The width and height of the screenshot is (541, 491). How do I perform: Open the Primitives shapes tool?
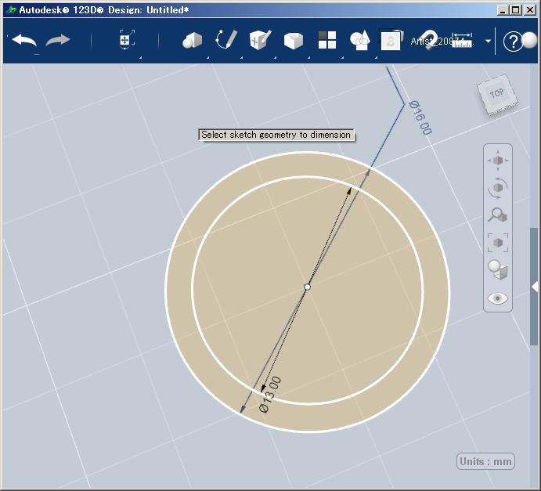tap(192, 41)
